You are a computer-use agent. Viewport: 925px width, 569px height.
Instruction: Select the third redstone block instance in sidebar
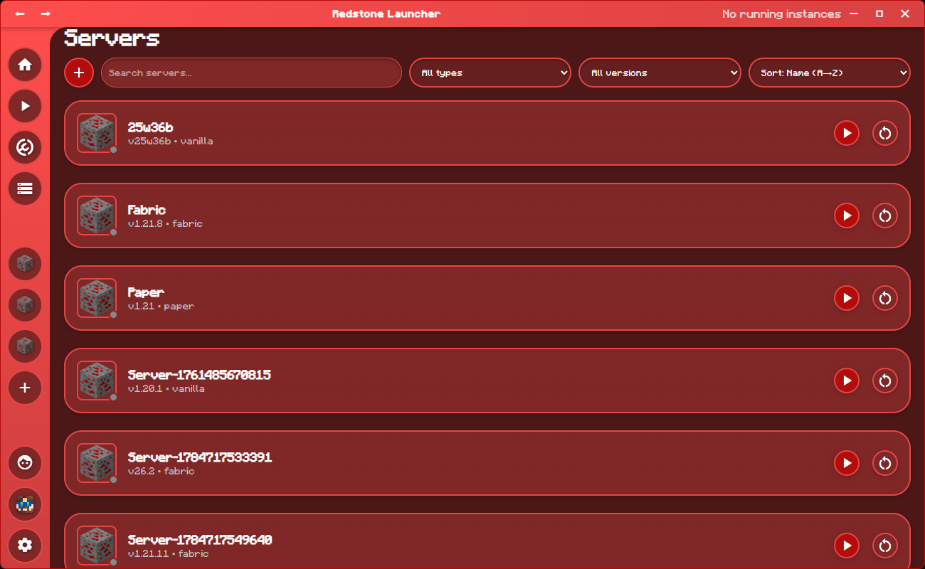click(25, 346)
